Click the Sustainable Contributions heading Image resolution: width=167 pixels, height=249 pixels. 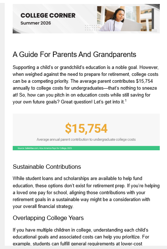47,167
